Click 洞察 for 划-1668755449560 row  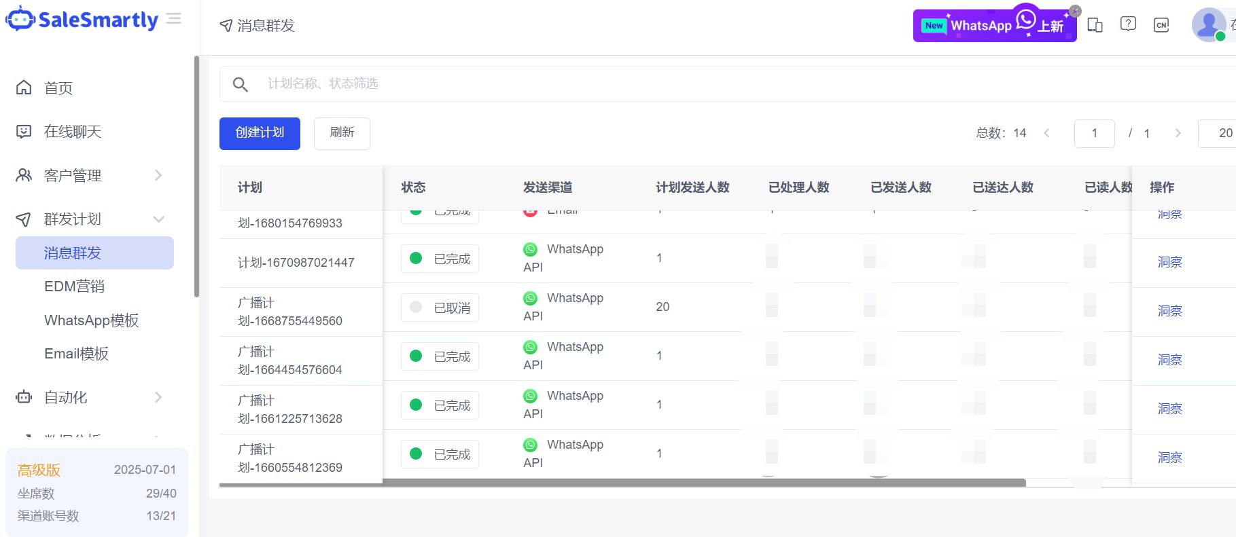pyautogui.click(x=1169, y=311)
